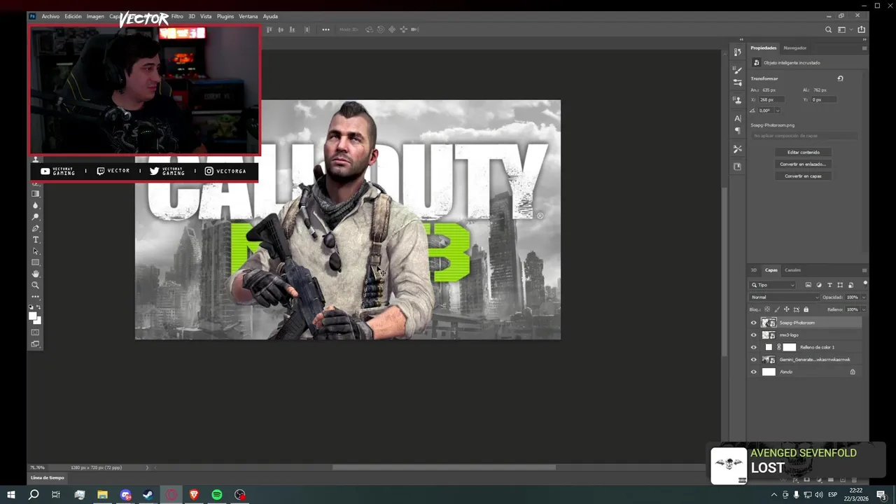
Task: Click the Editar contenido button
Action: click(x=803, y=152)
